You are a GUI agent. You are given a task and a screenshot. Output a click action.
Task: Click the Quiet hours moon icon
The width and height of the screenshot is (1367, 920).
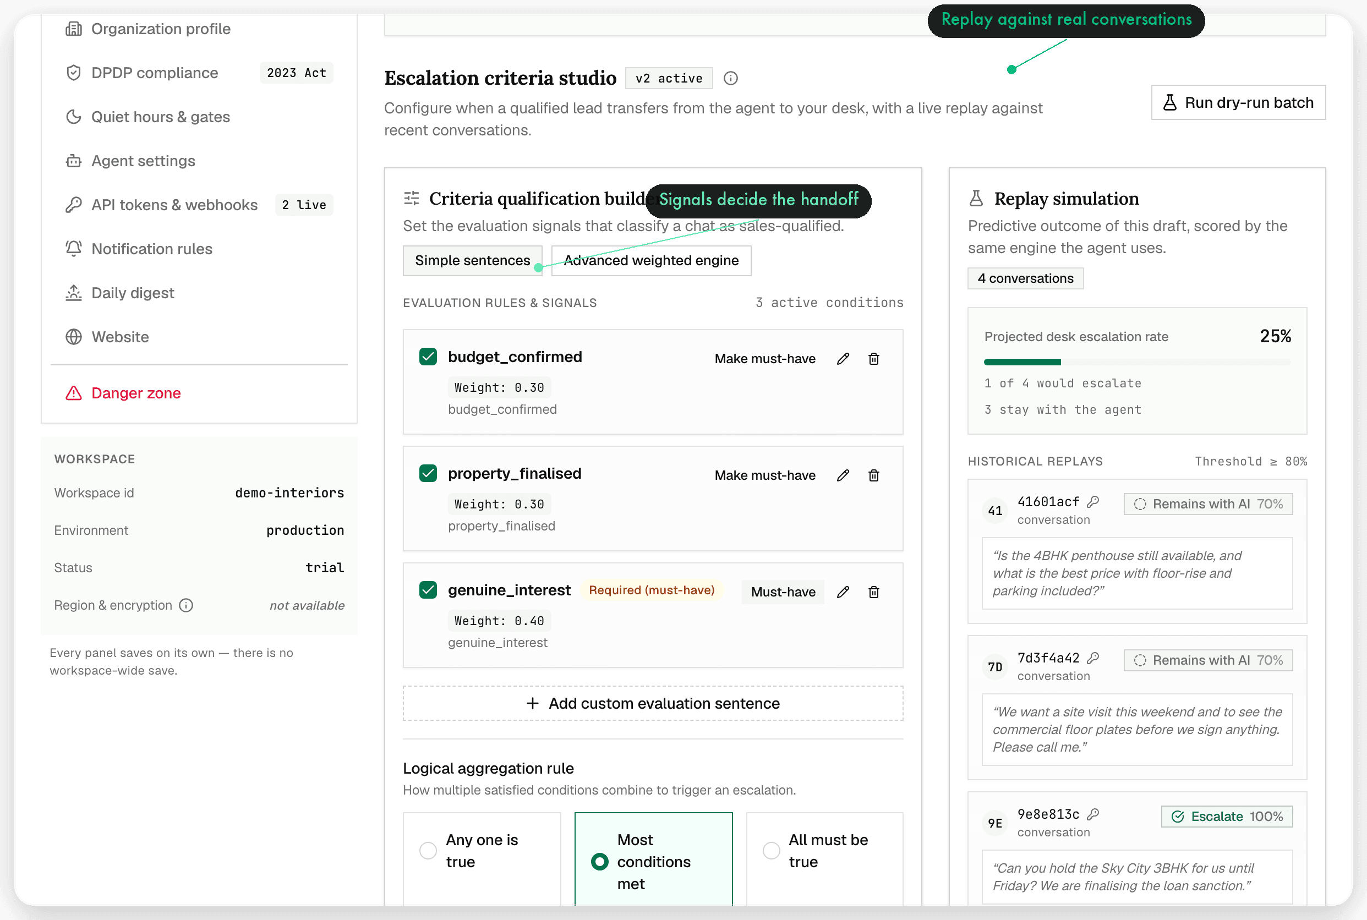(x=73, y=117)
